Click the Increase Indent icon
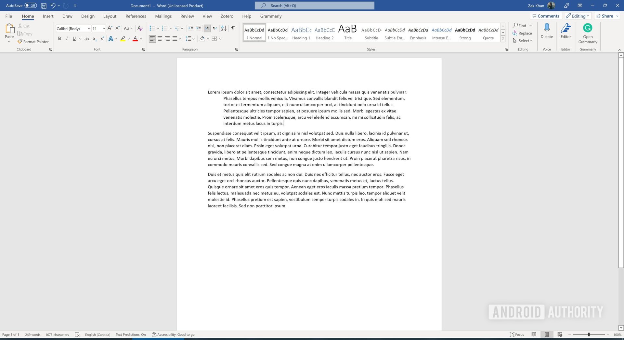The width and height of the screenshot is (624, 340). click(198, 29)
